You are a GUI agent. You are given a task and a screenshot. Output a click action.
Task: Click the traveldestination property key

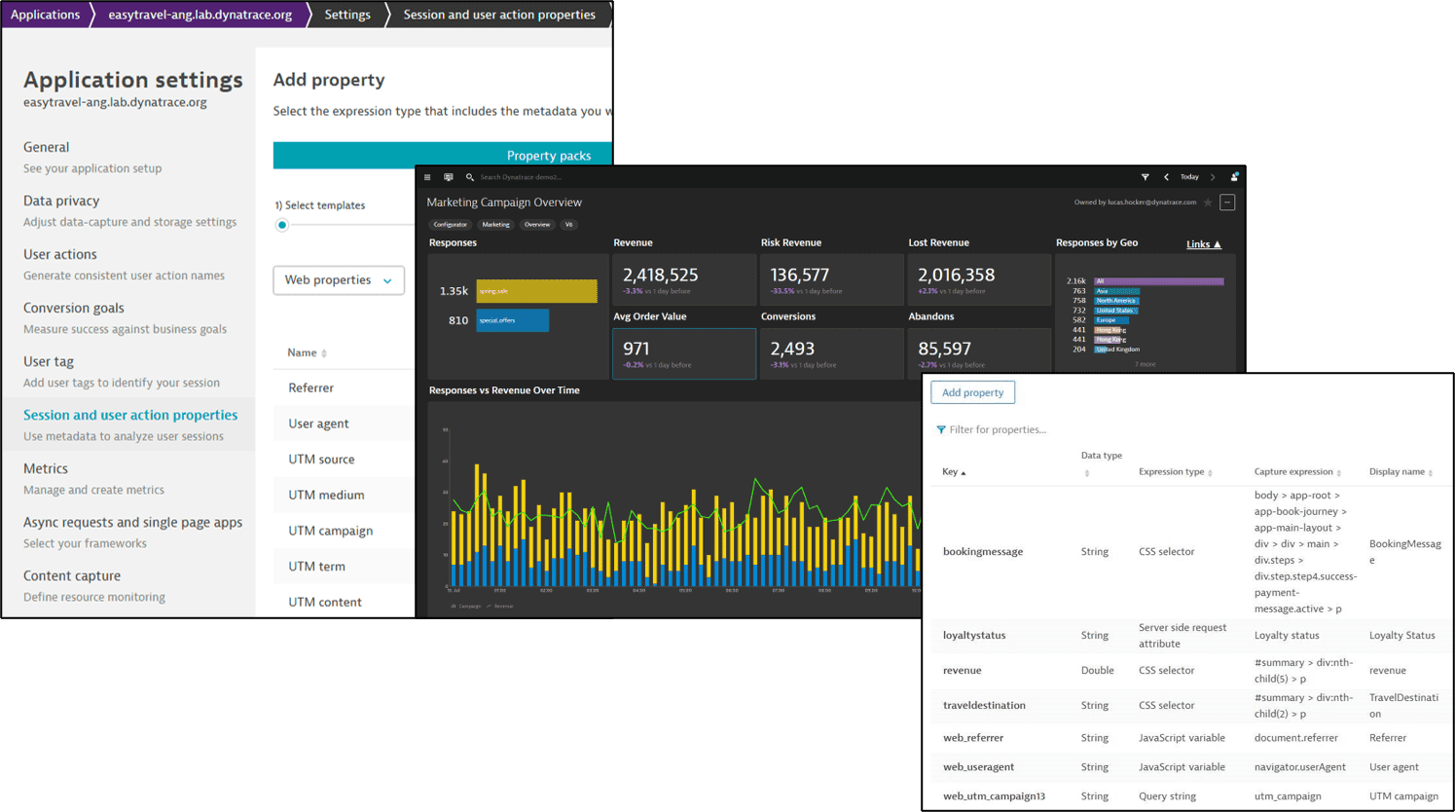click(984, 706)
